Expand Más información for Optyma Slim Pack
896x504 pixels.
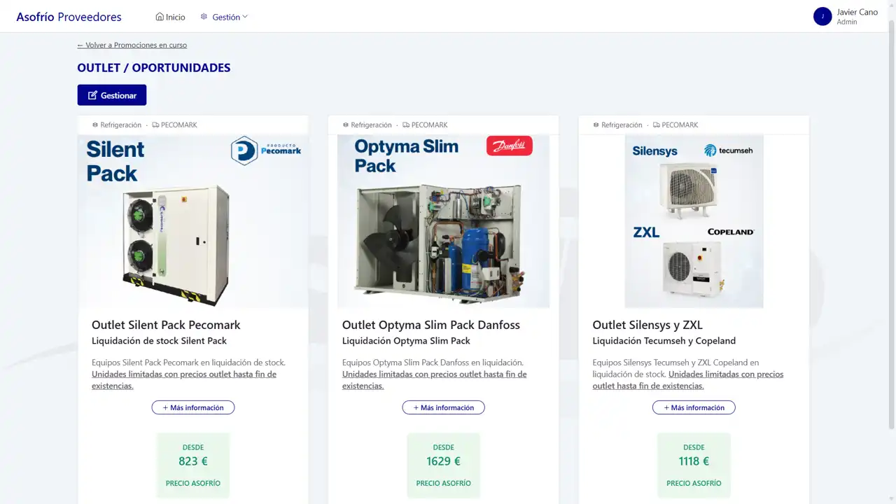click(444, 407)
